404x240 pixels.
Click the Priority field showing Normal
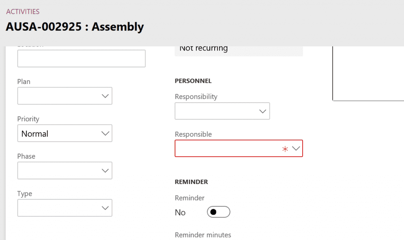coord(58,133)
